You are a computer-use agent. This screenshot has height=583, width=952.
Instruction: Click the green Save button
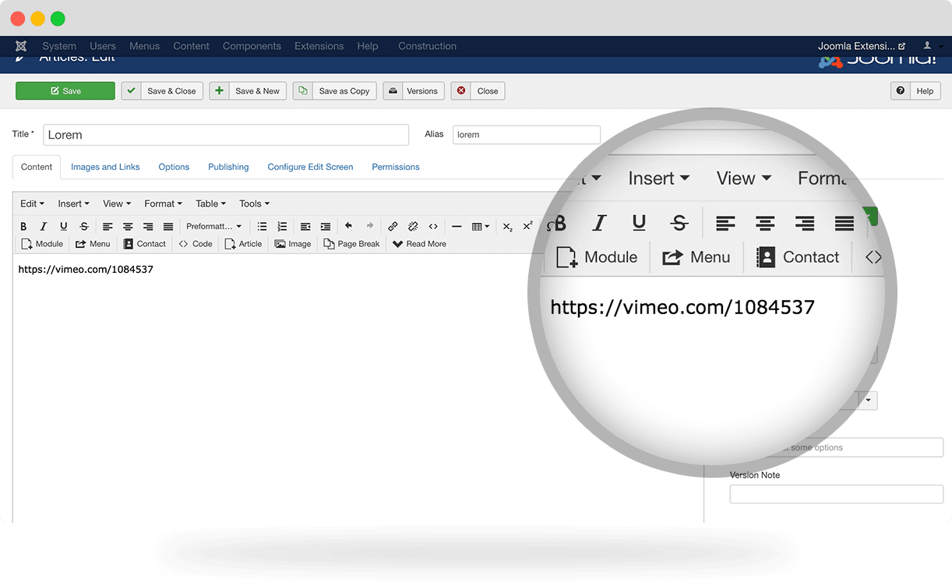(x=65, y=91)
